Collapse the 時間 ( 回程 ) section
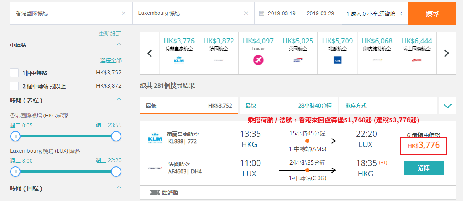The image size is (463, 201). pyautogui.click(x=119, y=187)
